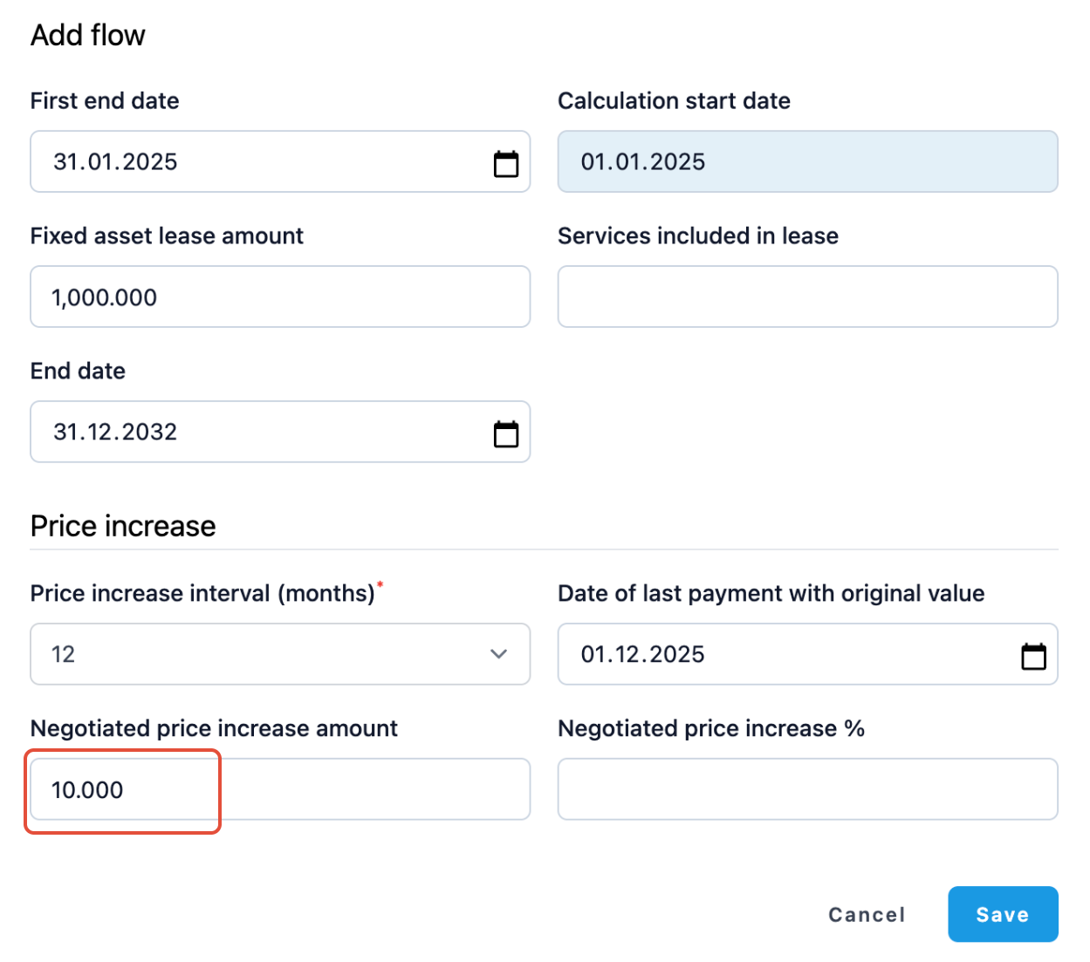Click the 31.01.2025 date text
This screenshot has width=1090, height=962.
tap(115, 162)
